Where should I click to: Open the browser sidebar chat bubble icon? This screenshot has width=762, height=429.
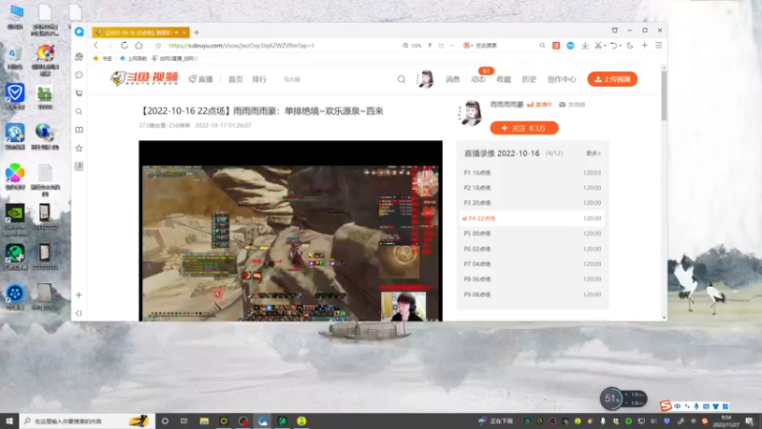pos(79,75)
